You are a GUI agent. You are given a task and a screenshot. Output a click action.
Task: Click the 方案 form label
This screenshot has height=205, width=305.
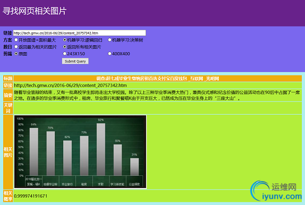click(x=7, y=40)
